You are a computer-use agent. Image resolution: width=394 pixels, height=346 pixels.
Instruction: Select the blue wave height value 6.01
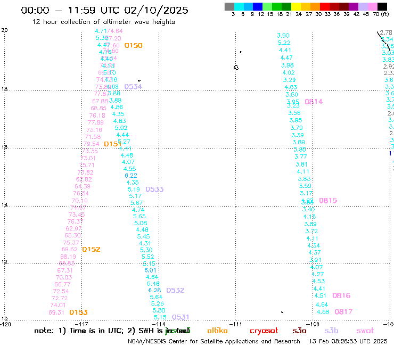(150, 270)
